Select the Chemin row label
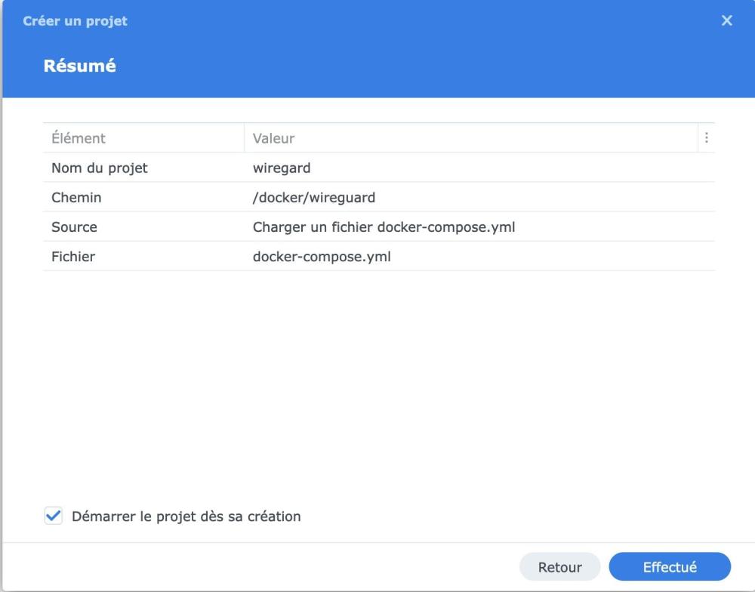 tap(76, 198)
